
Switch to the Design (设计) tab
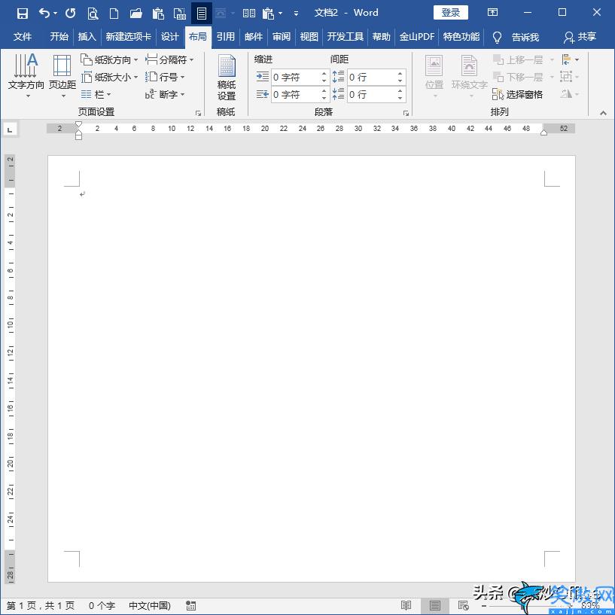click(170, 37)
